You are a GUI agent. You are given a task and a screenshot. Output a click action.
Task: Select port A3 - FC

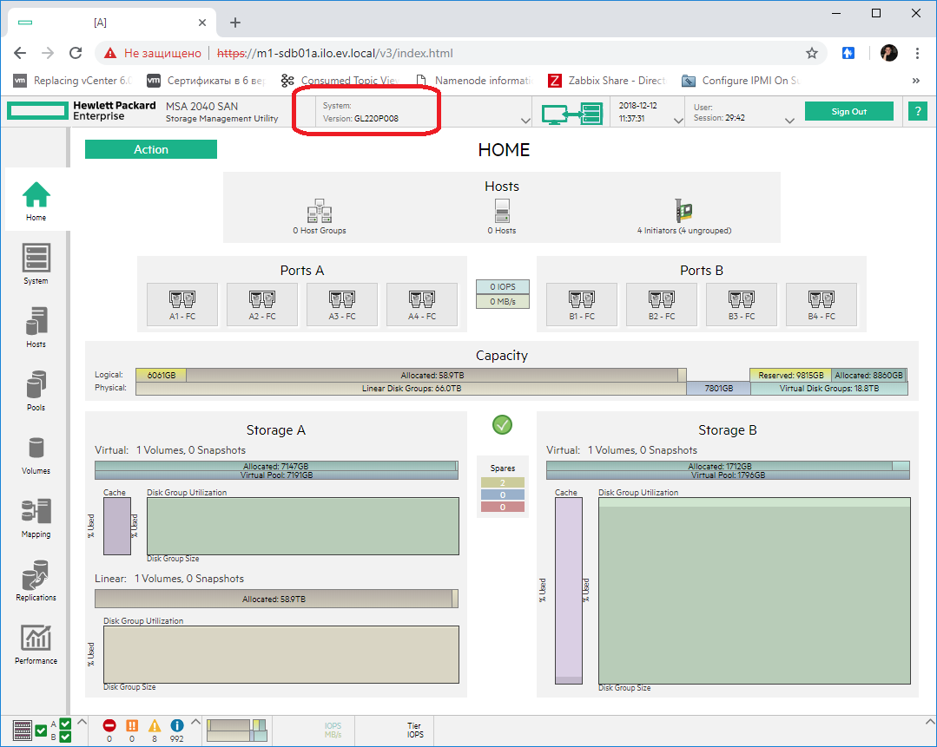[342, 305]
